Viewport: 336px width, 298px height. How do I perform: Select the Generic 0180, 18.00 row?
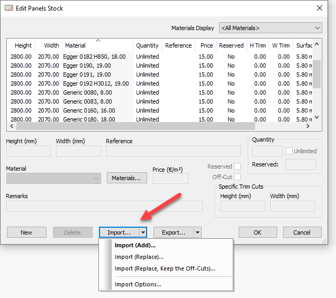160,119
